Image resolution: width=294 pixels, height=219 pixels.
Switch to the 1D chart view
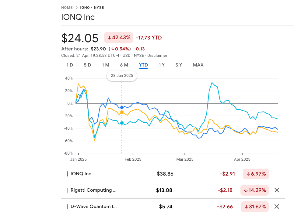[x=70, y=65]
